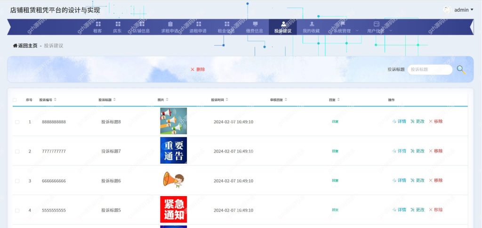Open the 租客 grid icon in navbar

pos(98,24)
